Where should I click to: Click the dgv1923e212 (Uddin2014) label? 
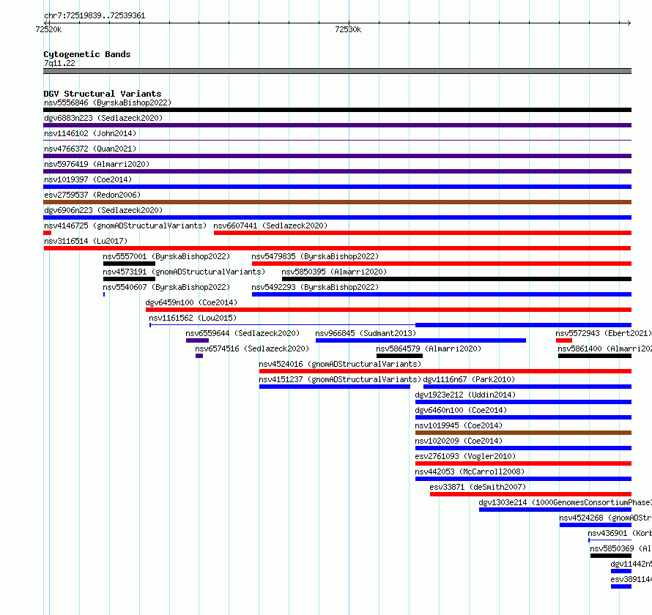(465, 395)
